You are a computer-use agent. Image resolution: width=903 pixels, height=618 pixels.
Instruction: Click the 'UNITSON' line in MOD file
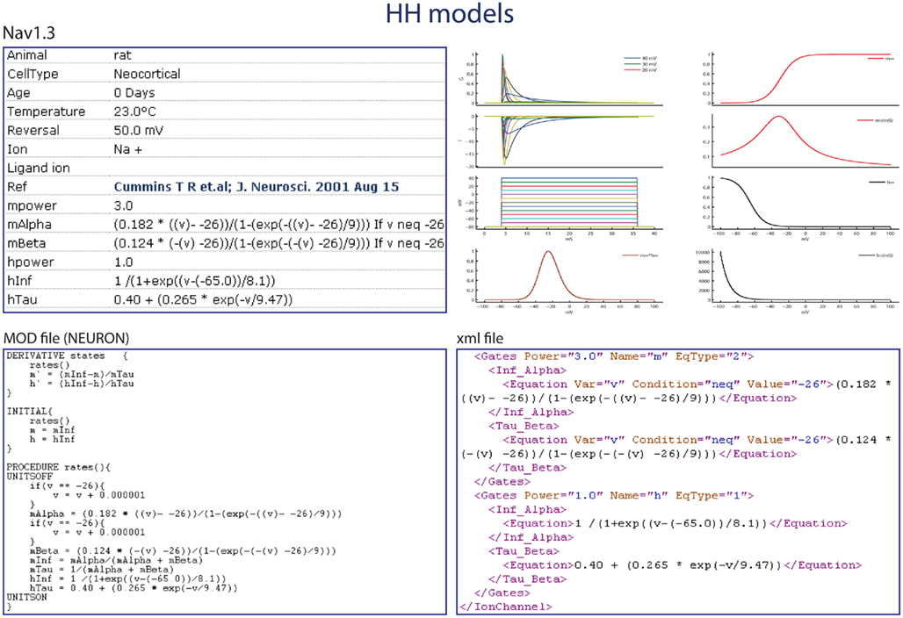(26, 597)
